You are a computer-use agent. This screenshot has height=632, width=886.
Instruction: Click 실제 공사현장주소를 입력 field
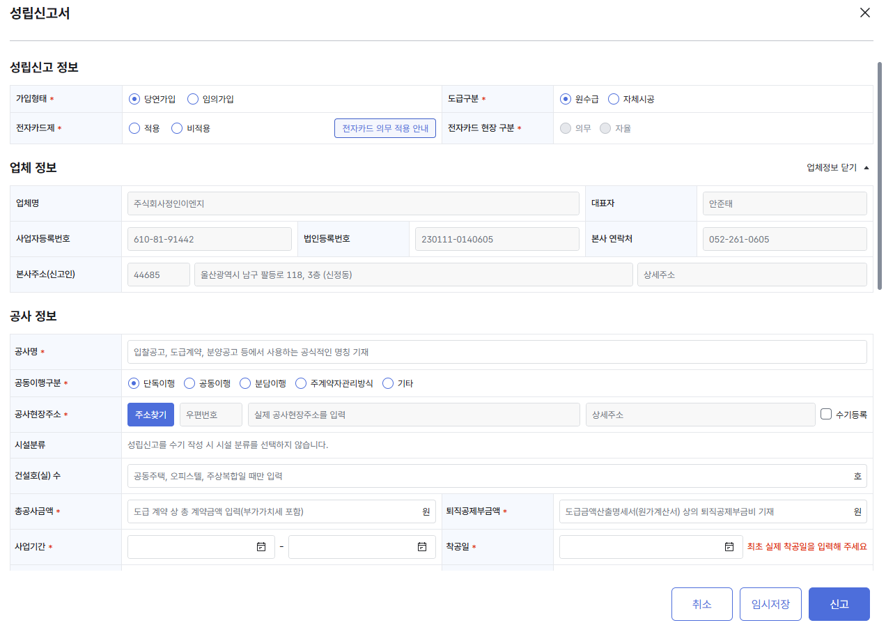(x=414, y=415)
